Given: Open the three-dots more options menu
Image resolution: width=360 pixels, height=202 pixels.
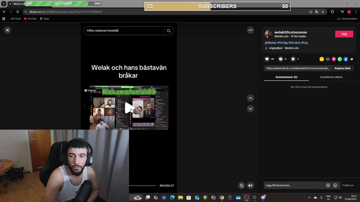Looking at the screenshot, I should tap(250, 30).
